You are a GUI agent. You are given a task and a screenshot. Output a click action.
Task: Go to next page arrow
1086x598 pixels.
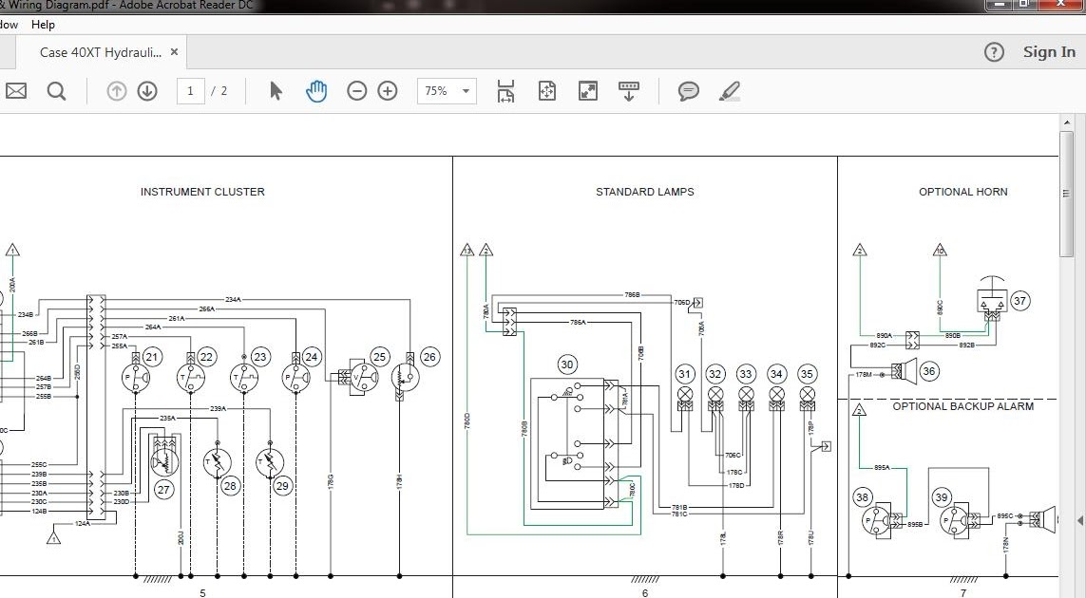click(147, 91)
